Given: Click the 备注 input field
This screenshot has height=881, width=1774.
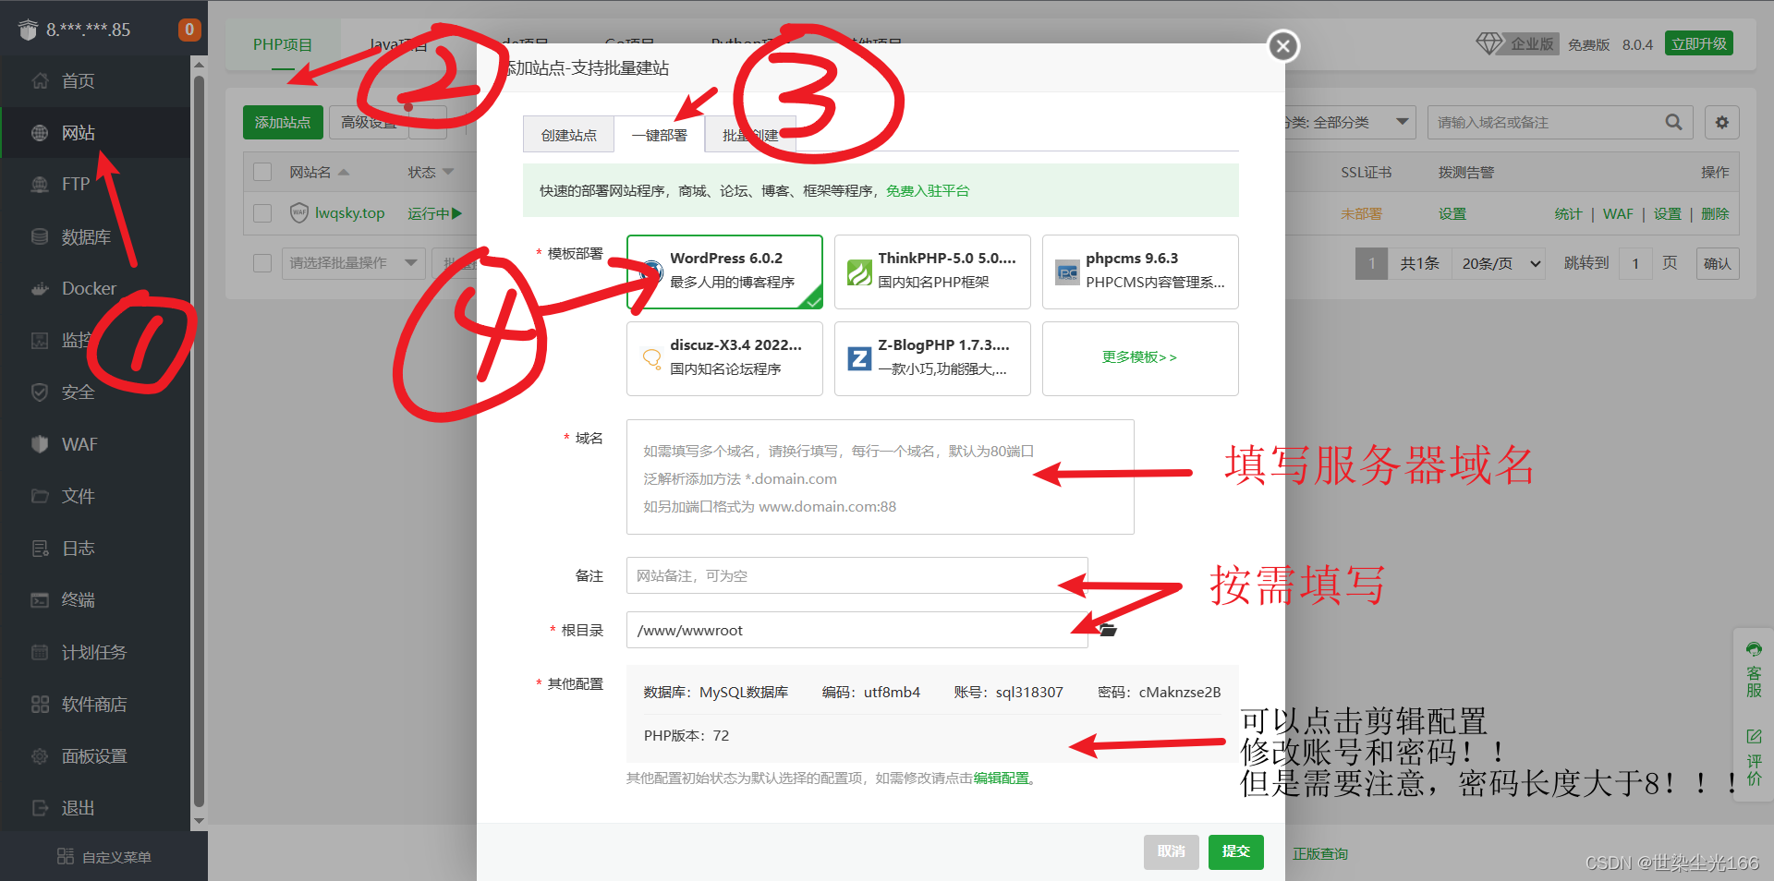Looking at the screenshot, I should (857, 575).
